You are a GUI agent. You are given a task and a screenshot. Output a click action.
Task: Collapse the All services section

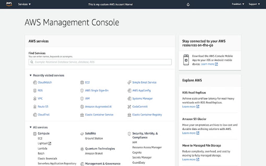click(31, 127)
